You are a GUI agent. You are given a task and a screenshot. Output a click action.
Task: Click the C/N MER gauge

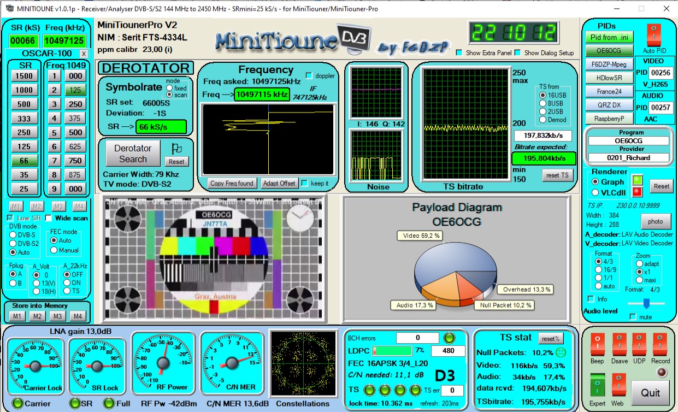pos(232,363)
